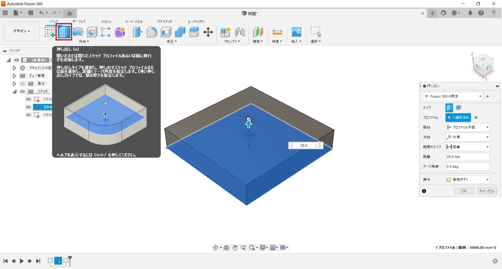
Task: Toggle visibility of the 原点 folder
Action: [23, 84]
